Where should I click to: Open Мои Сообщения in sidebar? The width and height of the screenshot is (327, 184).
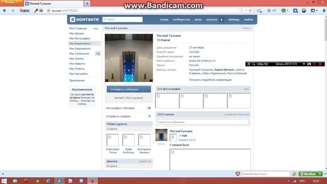pyautogui.click(x=79, y=54)
